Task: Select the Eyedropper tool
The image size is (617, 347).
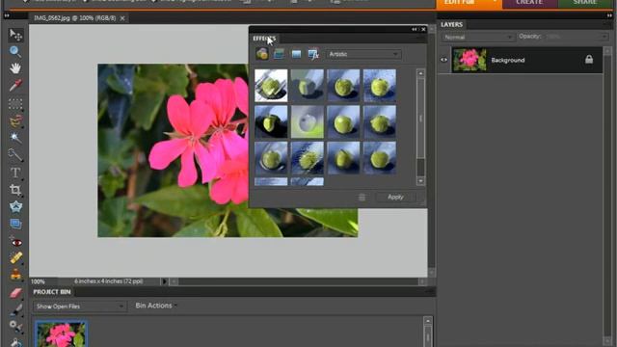Action: [x=15, y=86]
